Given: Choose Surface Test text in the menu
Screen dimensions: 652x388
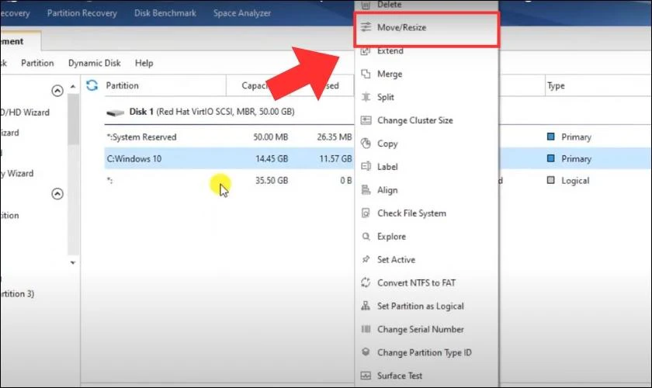Looking at the screenshot, I should (x=400, y=376).
